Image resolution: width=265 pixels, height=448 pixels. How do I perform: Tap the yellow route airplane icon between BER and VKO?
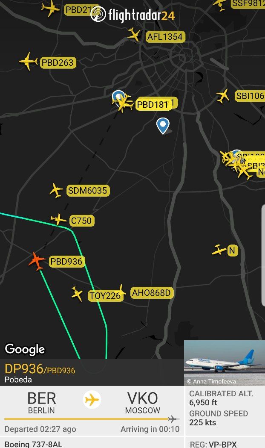tap(92, 399)
